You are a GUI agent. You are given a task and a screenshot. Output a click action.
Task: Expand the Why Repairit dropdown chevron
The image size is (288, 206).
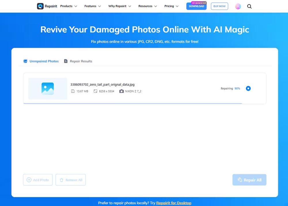coord(130,6)
